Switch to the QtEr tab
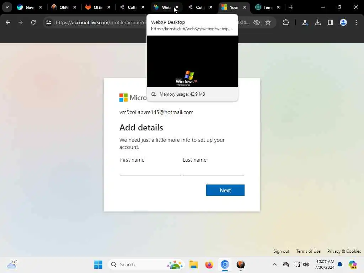 point(94,7)
